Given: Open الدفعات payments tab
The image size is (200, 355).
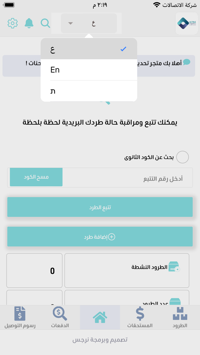Looking at the screenshot, I should (60, 317).
